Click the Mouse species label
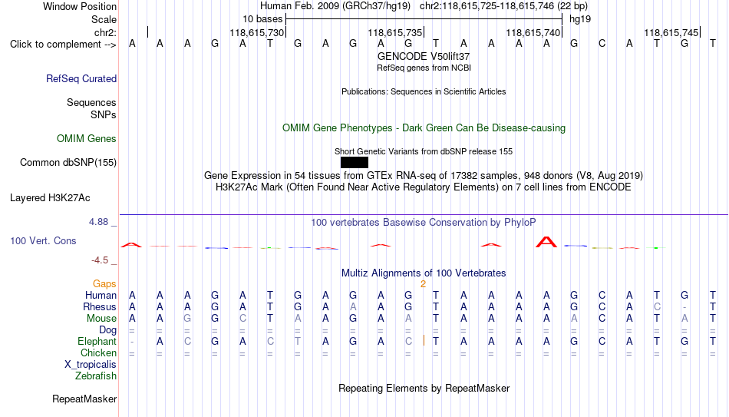Screen dimensions: 729x417 click(x=101, y=319)
